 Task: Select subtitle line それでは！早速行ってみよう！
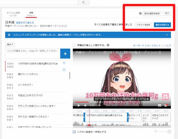33,117
